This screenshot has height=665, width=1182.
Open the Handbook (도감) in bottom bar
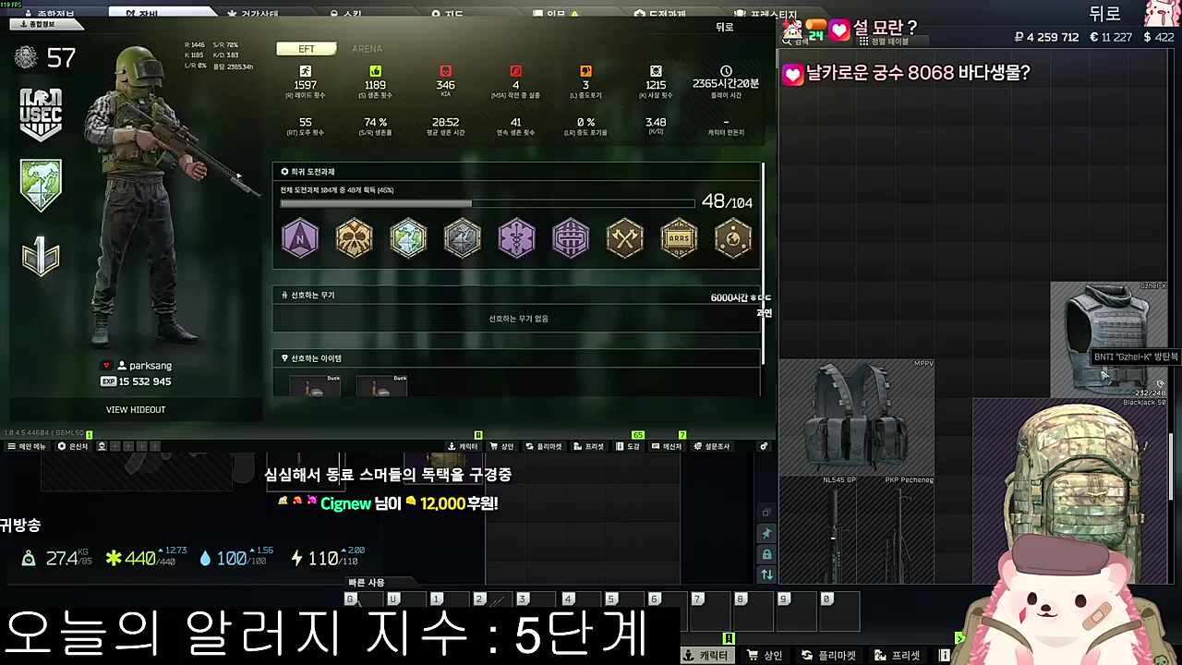click(x=628, y=447)
